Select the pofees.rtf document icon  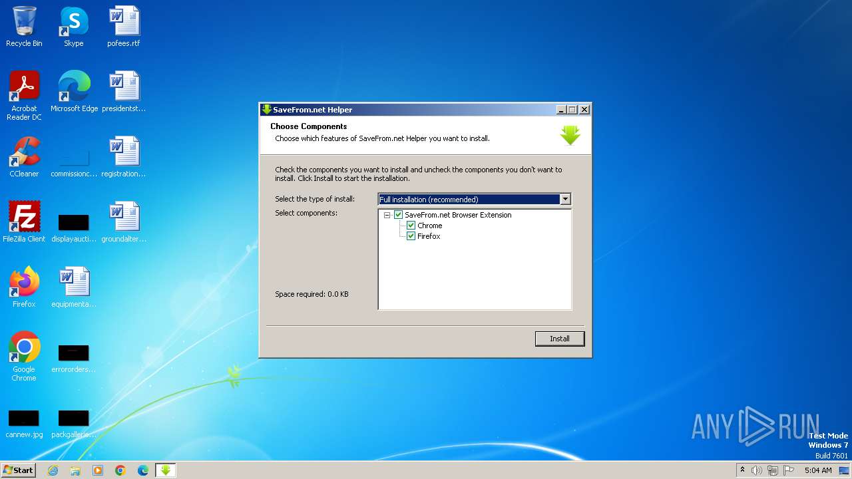[x=124, y=27]
